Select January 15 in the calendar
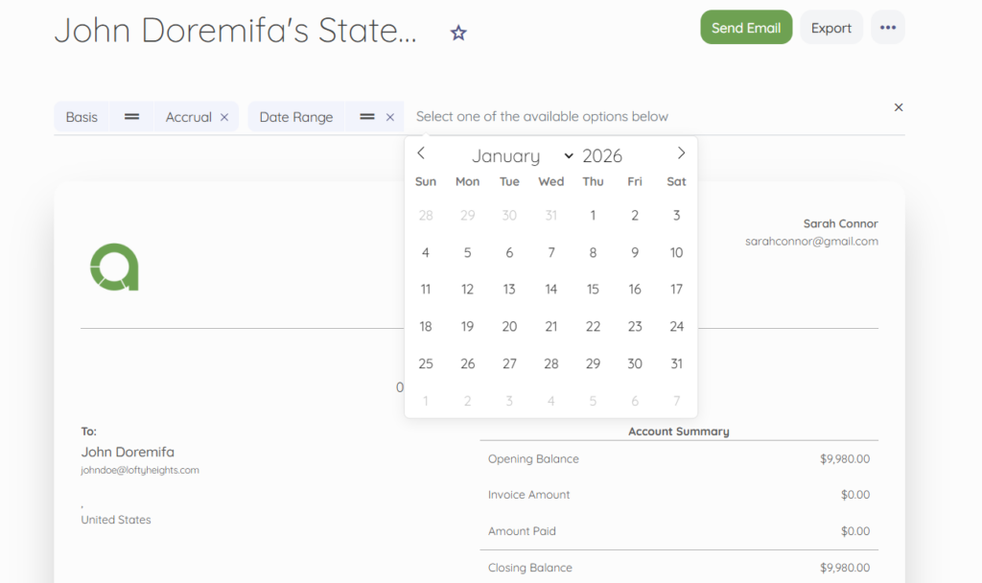 pyautogui.click(x=593, y=290)
